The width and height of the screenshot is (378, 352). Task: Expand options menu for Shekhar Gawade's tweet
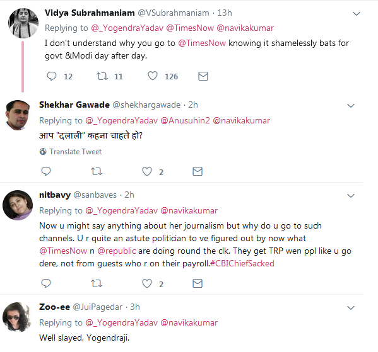click(x=350, y=105)
